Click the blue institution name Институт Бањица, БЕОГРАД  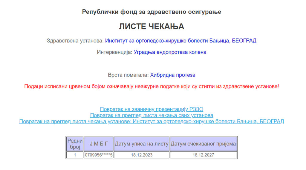(x=181, y=41)
